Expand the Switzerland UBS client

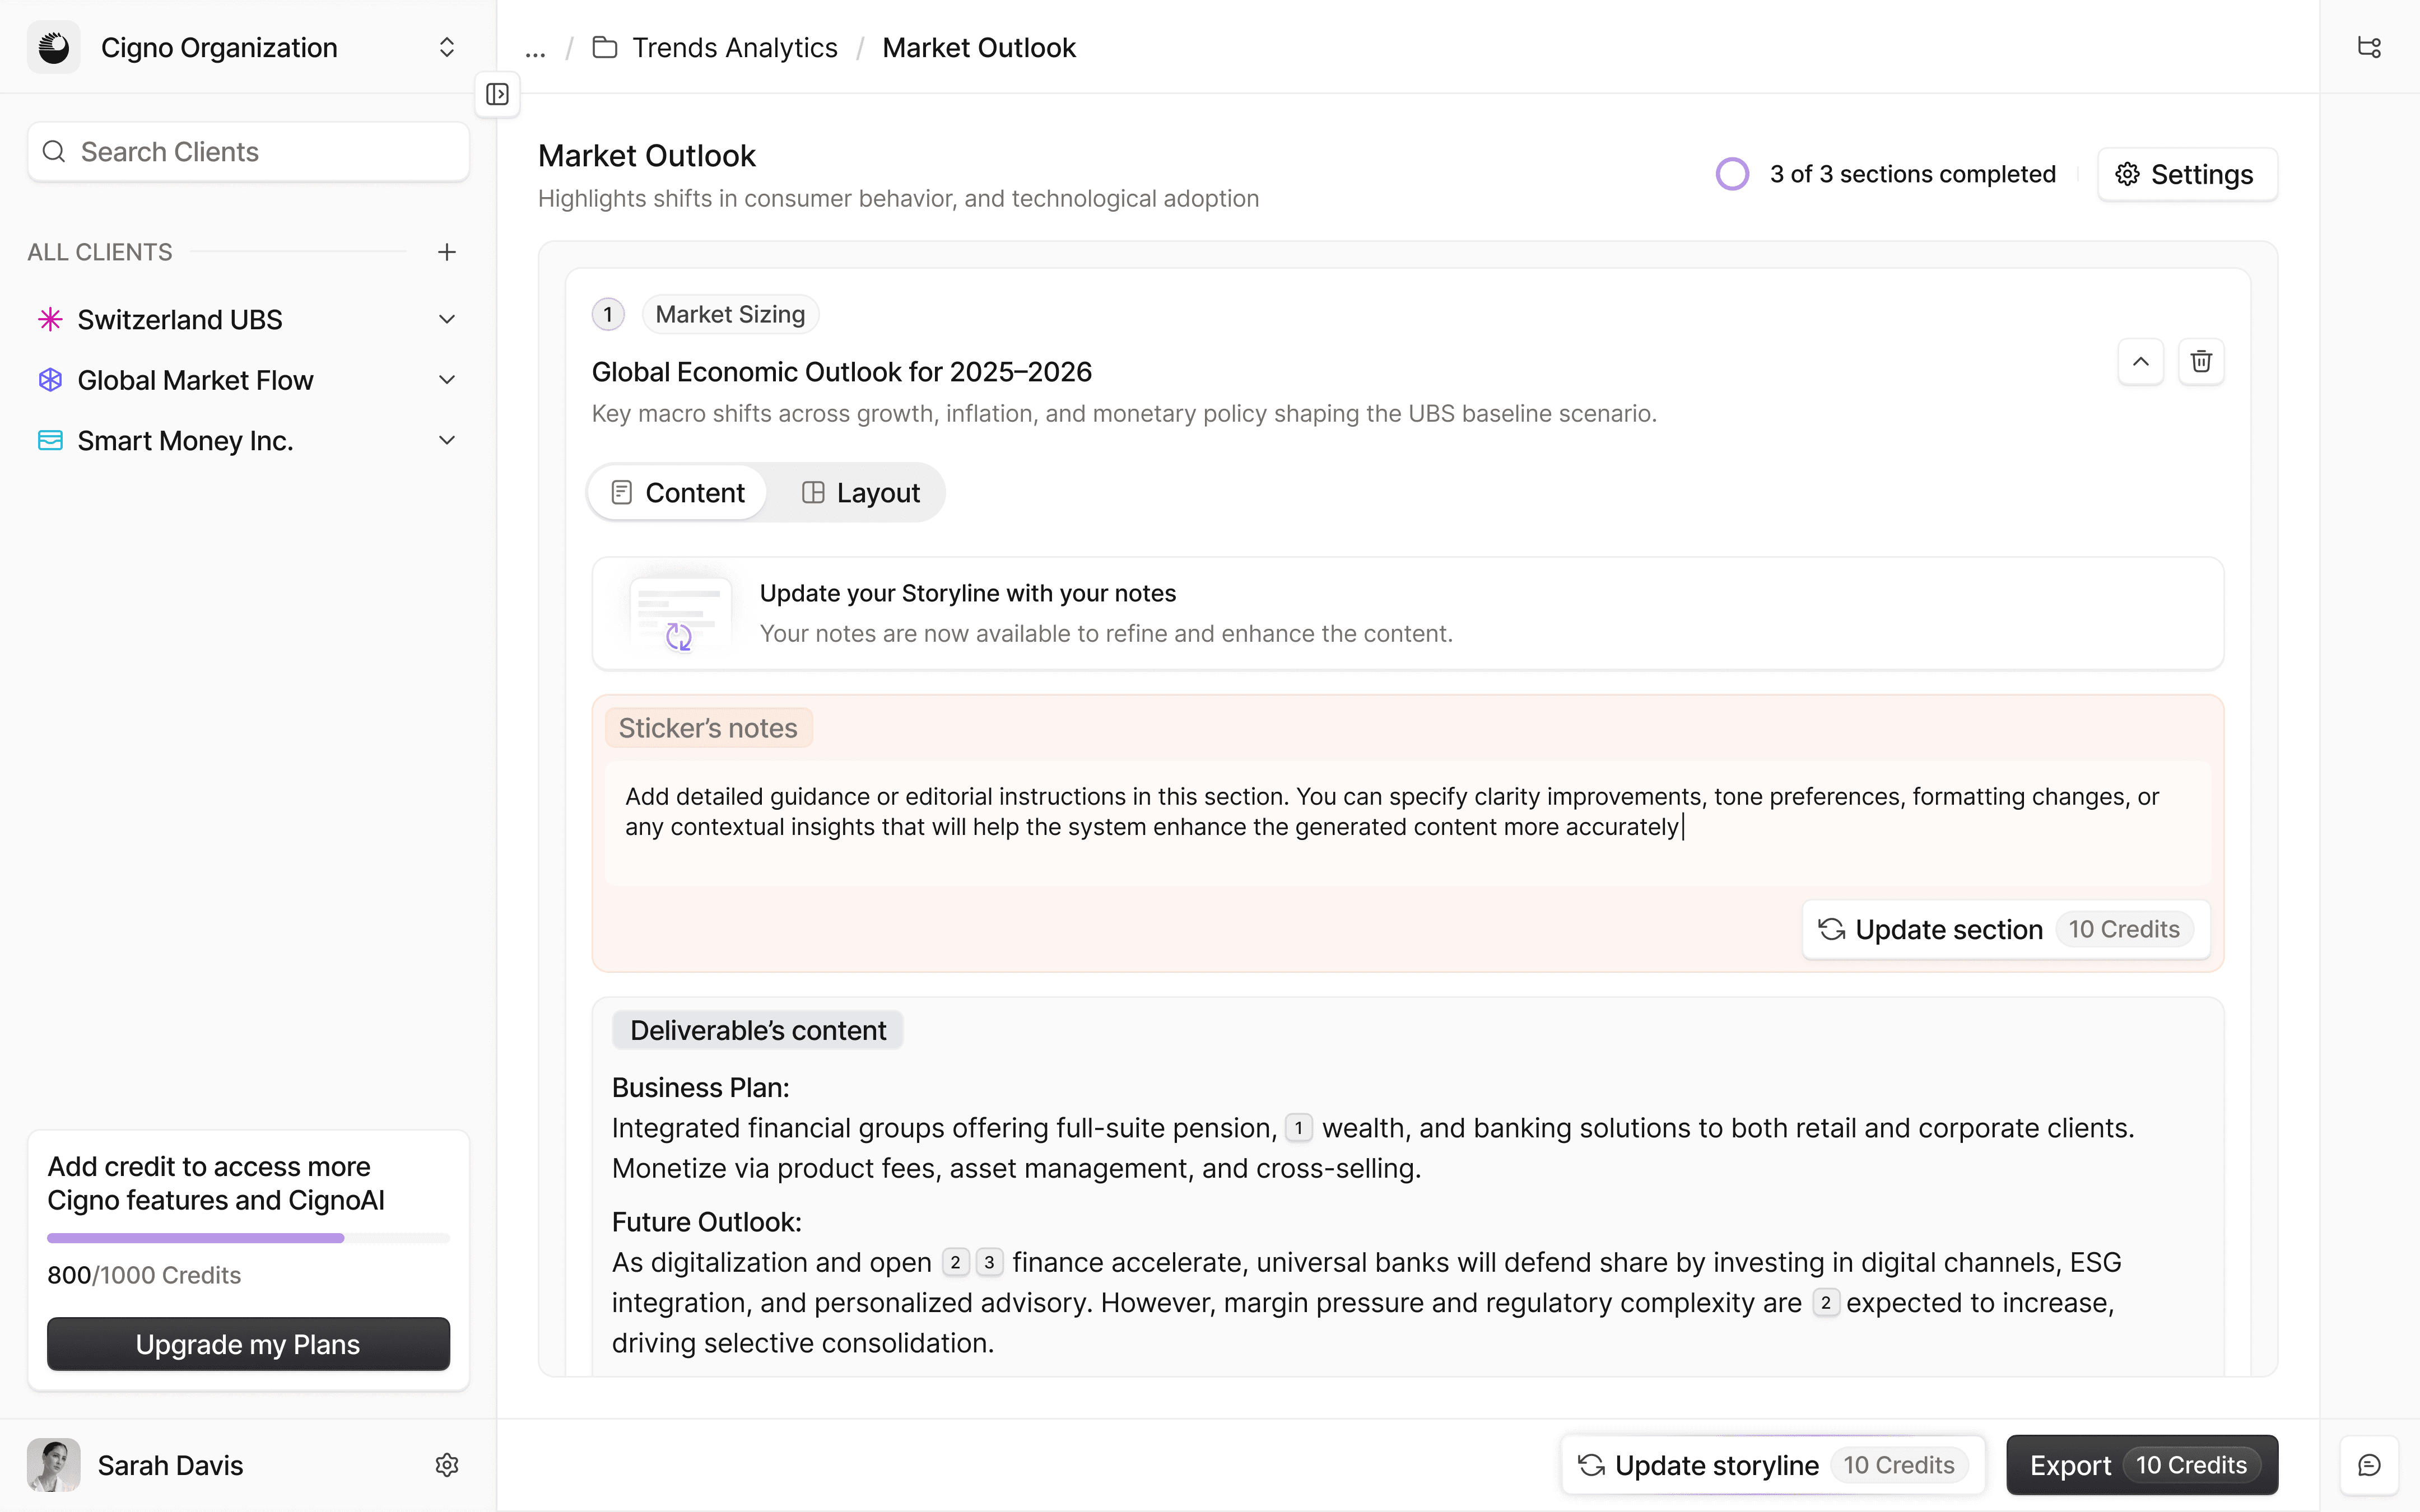coord(447,320)
